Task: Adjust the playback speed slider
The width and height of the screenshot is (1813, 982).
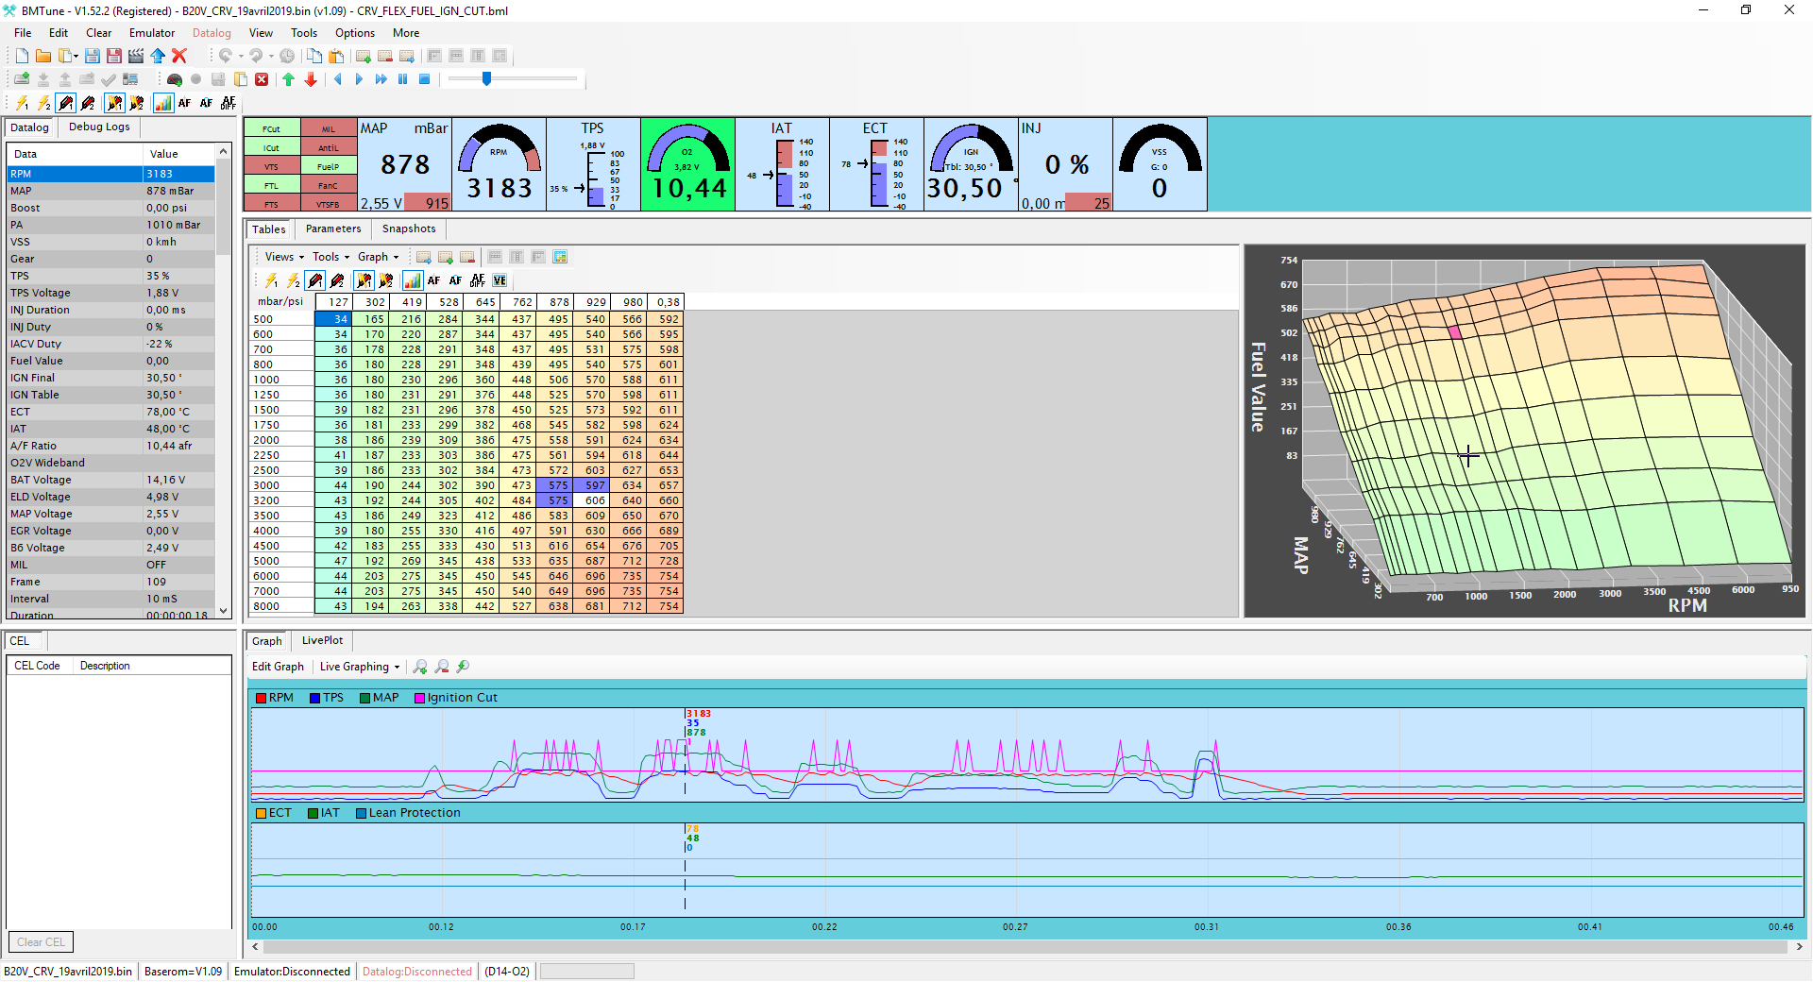Action: pos(487,79)
